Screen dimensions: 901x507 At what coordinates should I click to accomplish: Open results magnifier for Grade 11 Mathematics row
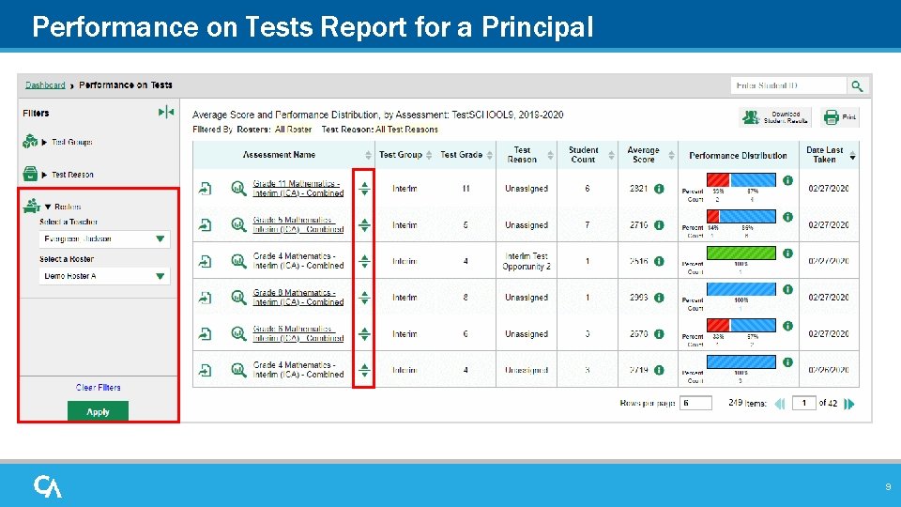point(238,188)
